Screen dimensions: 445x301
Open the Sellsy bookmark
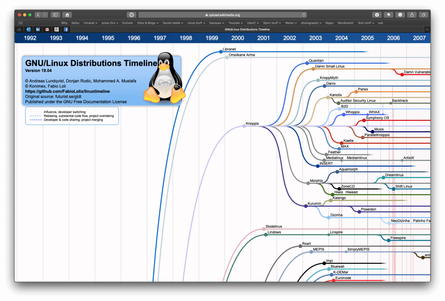[75, 23]
